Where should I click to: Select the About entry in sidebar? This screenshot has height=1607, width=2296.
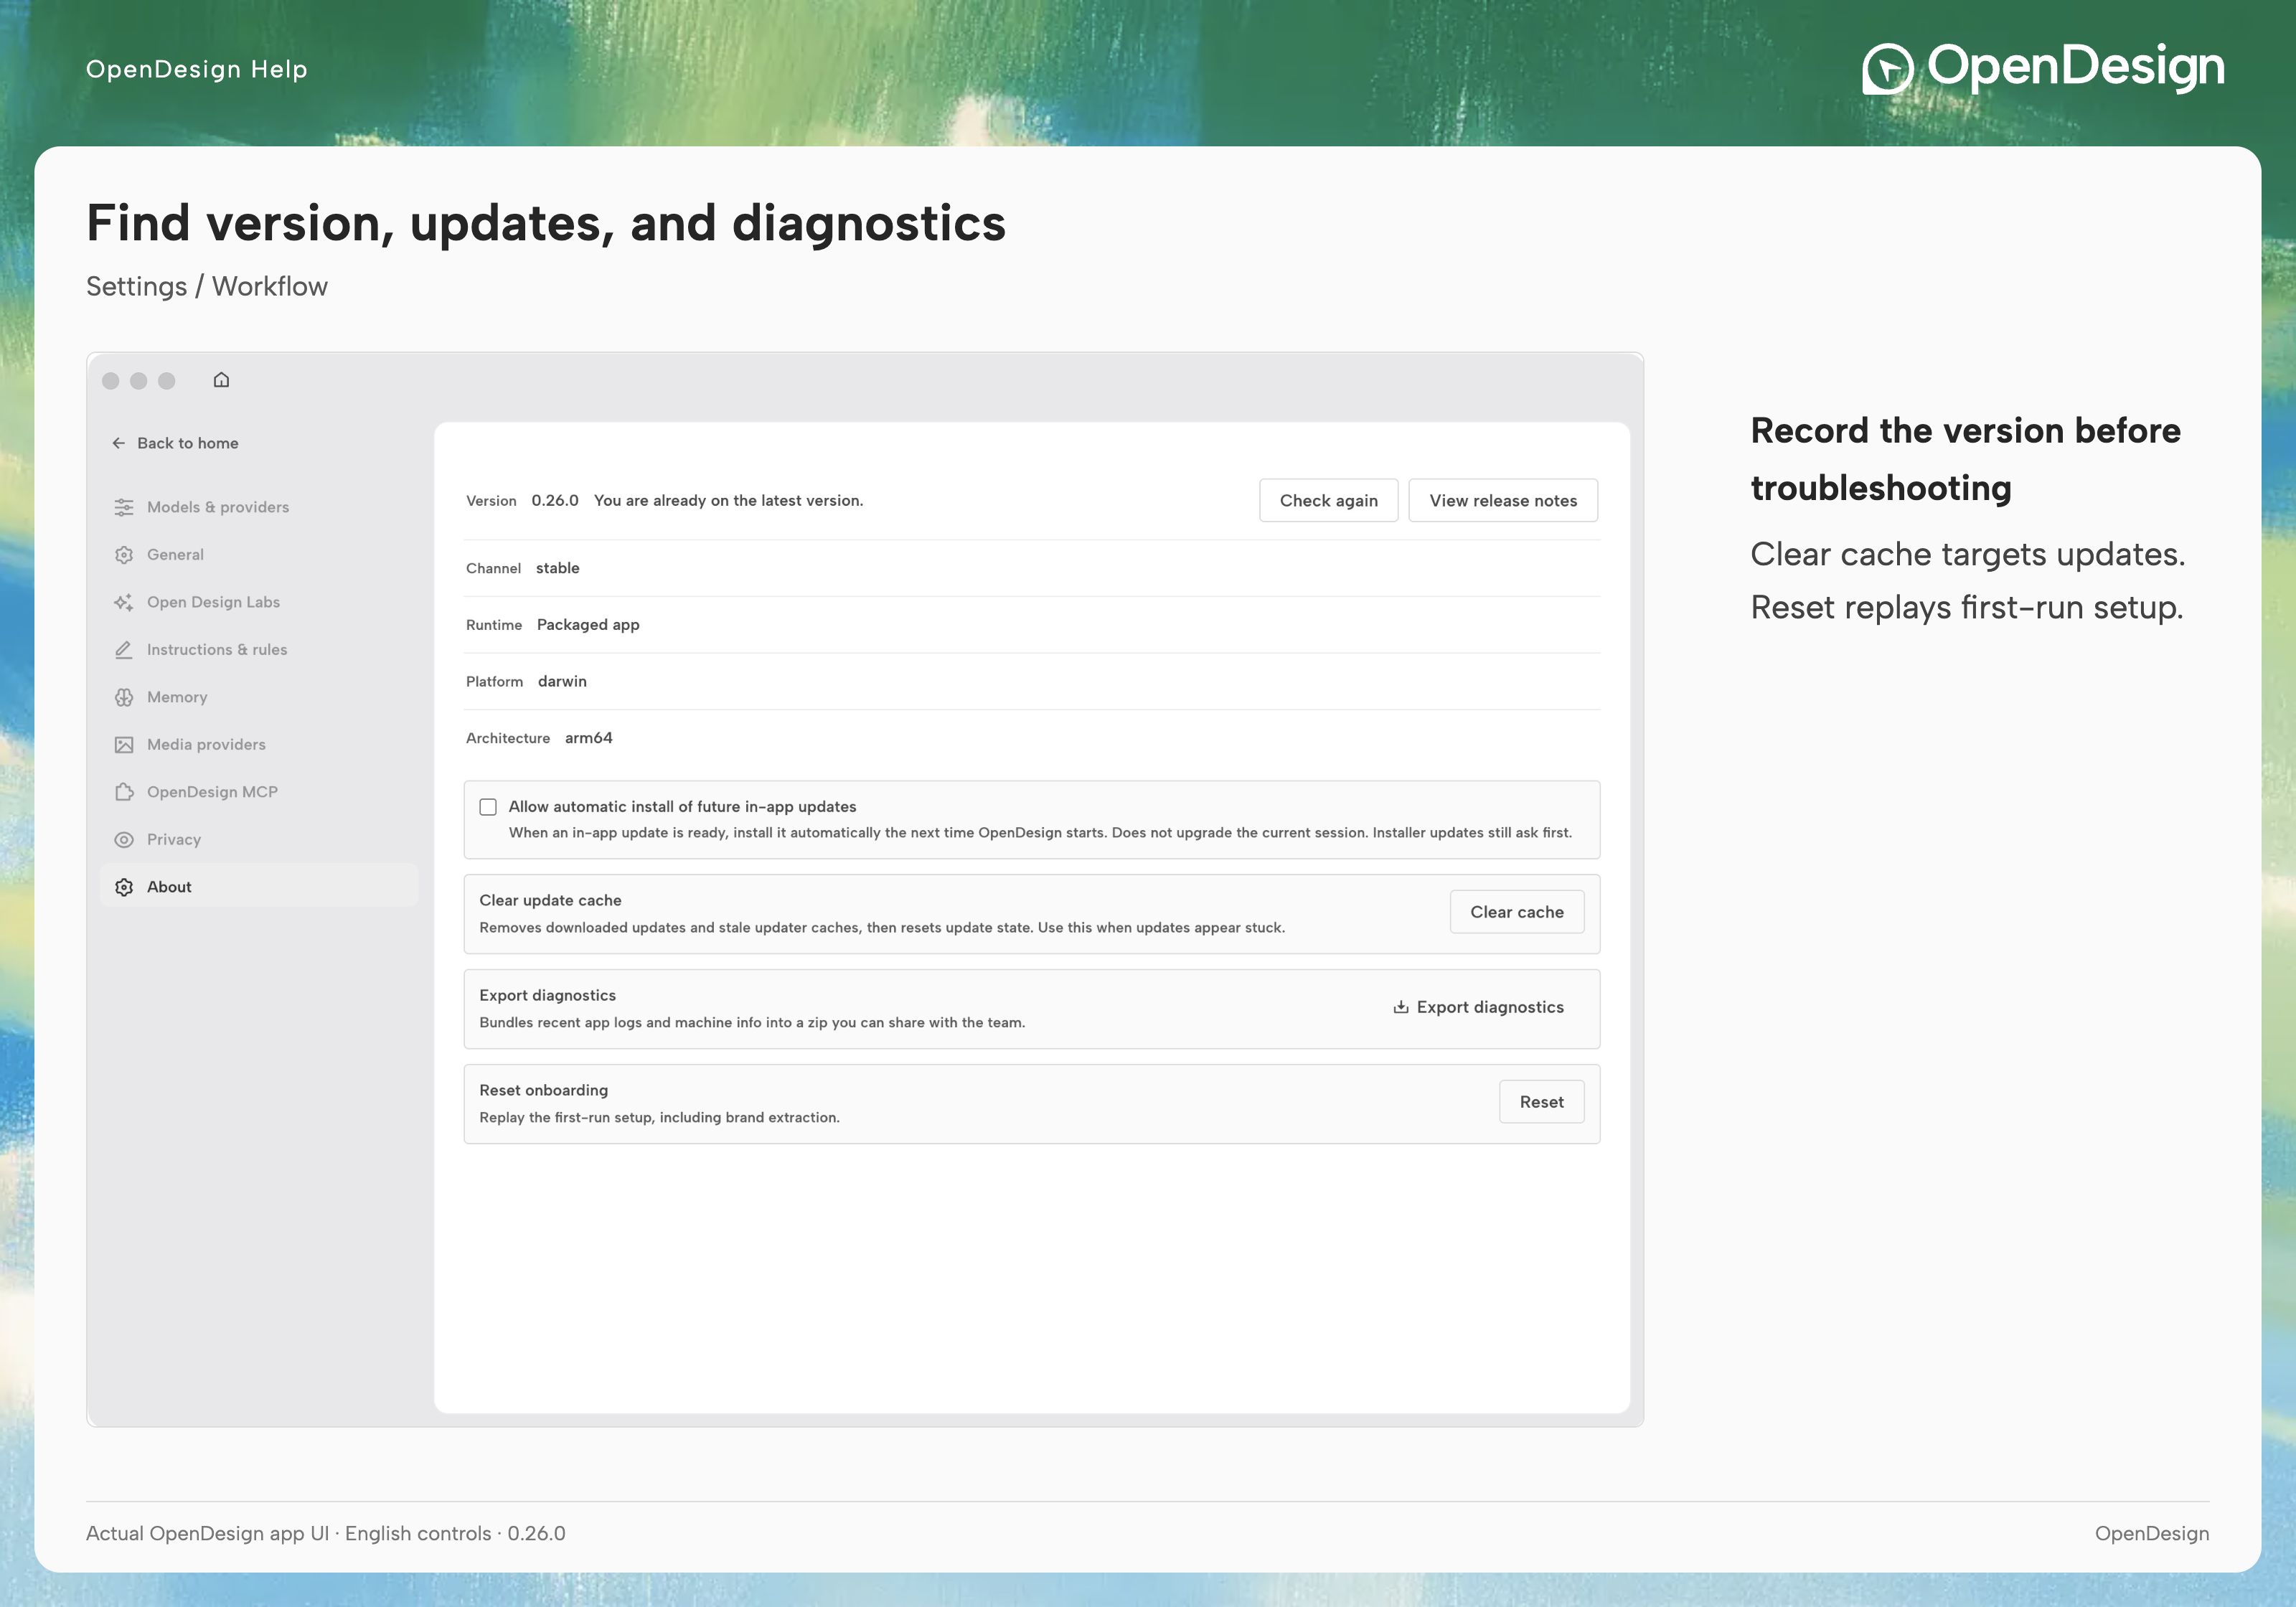[259, 887]
